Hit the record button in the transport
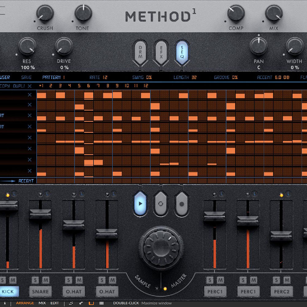This screenshot has width=307, height=307. [181, 204]
